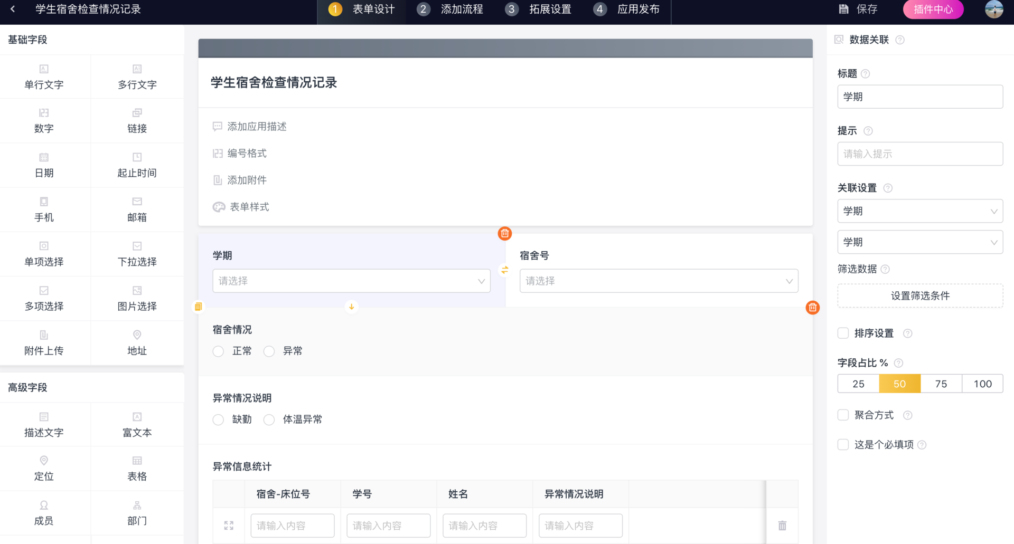Click the 请输入提示 input field
Viewport: 1014px width, 544px height.
point(919,154)
